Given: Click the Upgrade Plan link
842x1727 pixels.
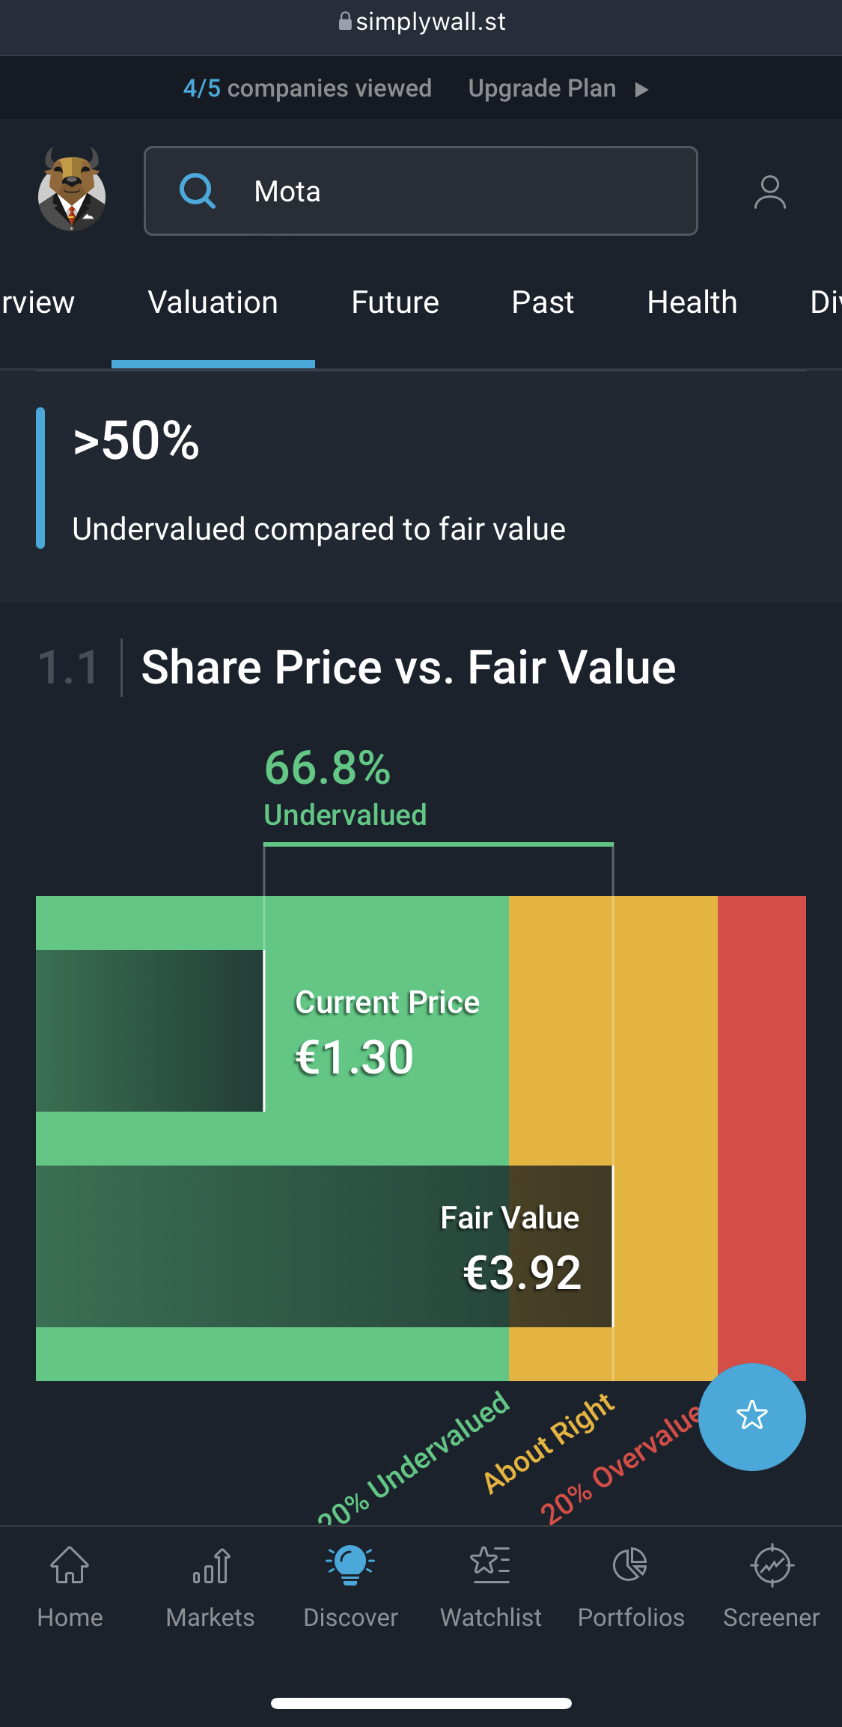Looking at the screenshot, I should (542, 88).
